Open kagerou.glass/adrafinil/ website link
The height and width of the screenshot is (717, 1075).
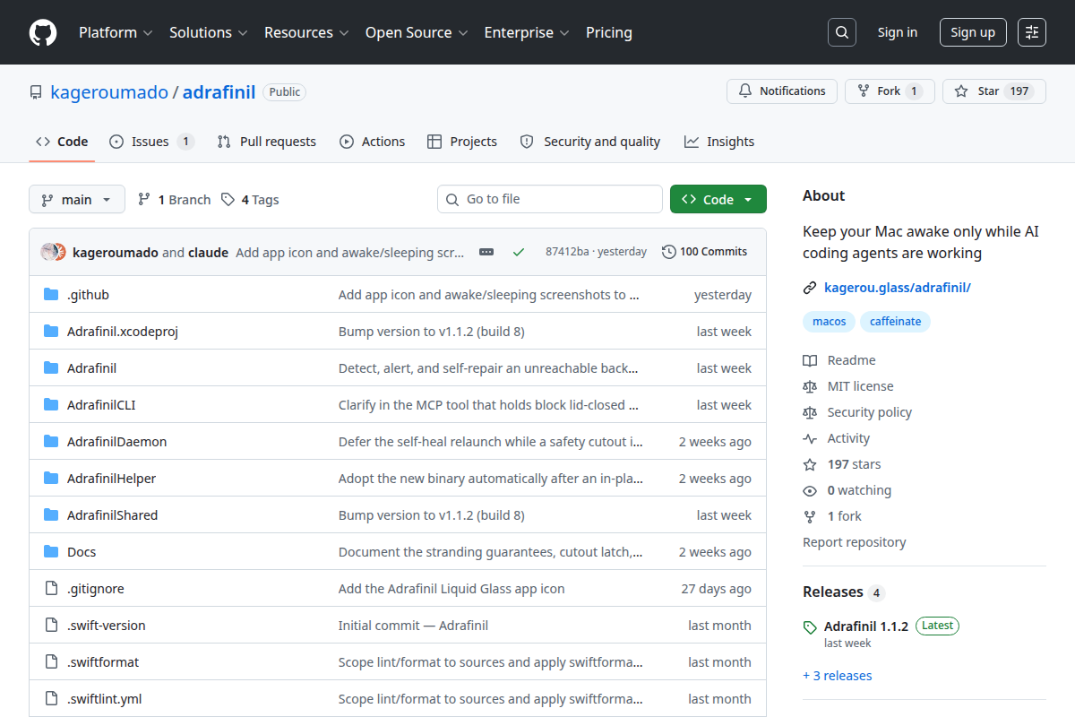coord(898,288)
